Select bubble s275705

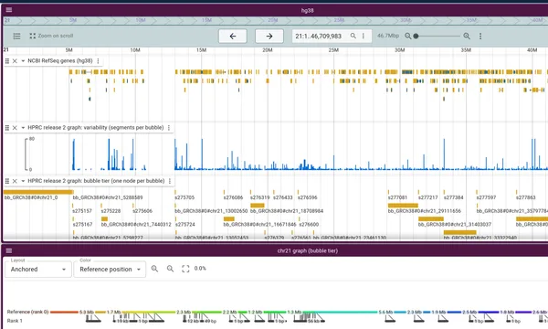(x=184, y=197)
